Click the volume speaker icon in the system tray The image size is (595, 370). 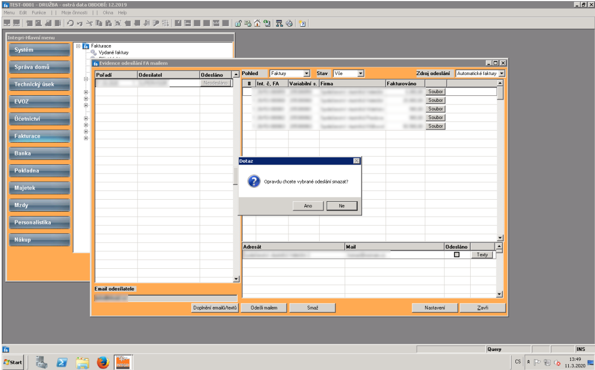557,362
